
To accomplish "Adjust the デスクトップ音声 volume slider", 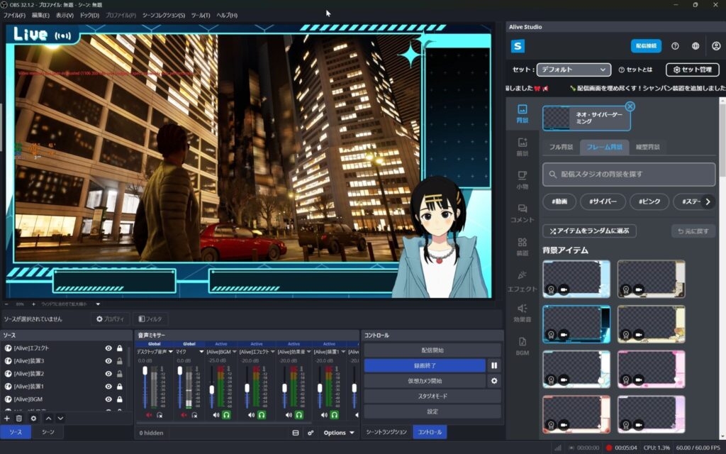I will (145, 387).
